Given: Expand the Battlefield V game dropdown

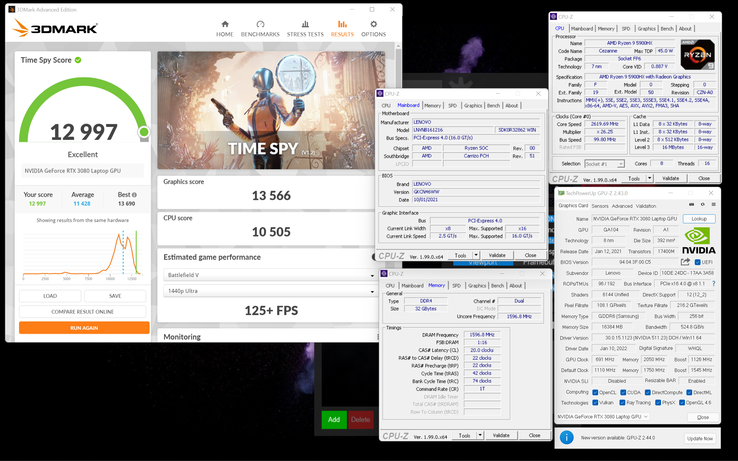Looking at the screenshot, I should (x=372, y=275).
